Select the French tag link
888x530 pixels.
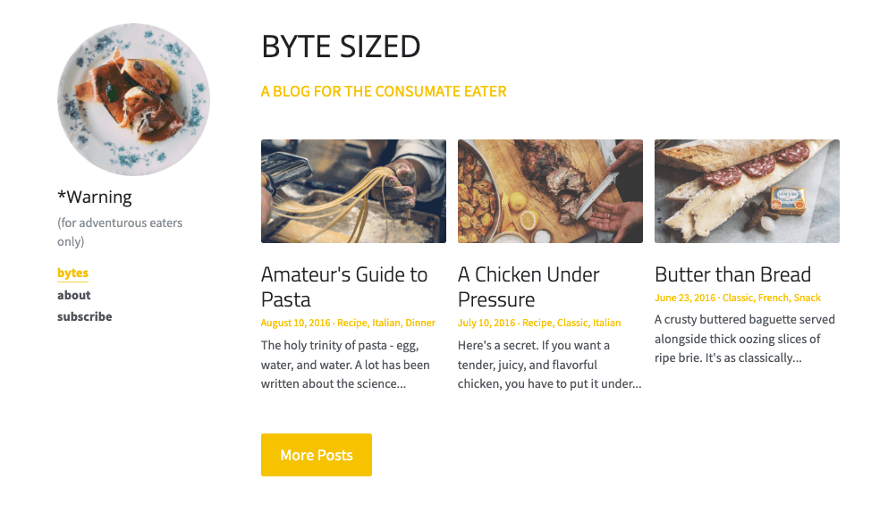pos(774,298)
